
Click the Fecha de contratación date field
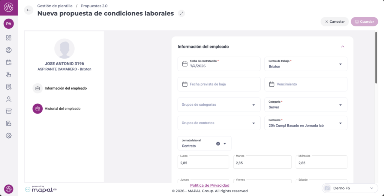coord(219,64)
